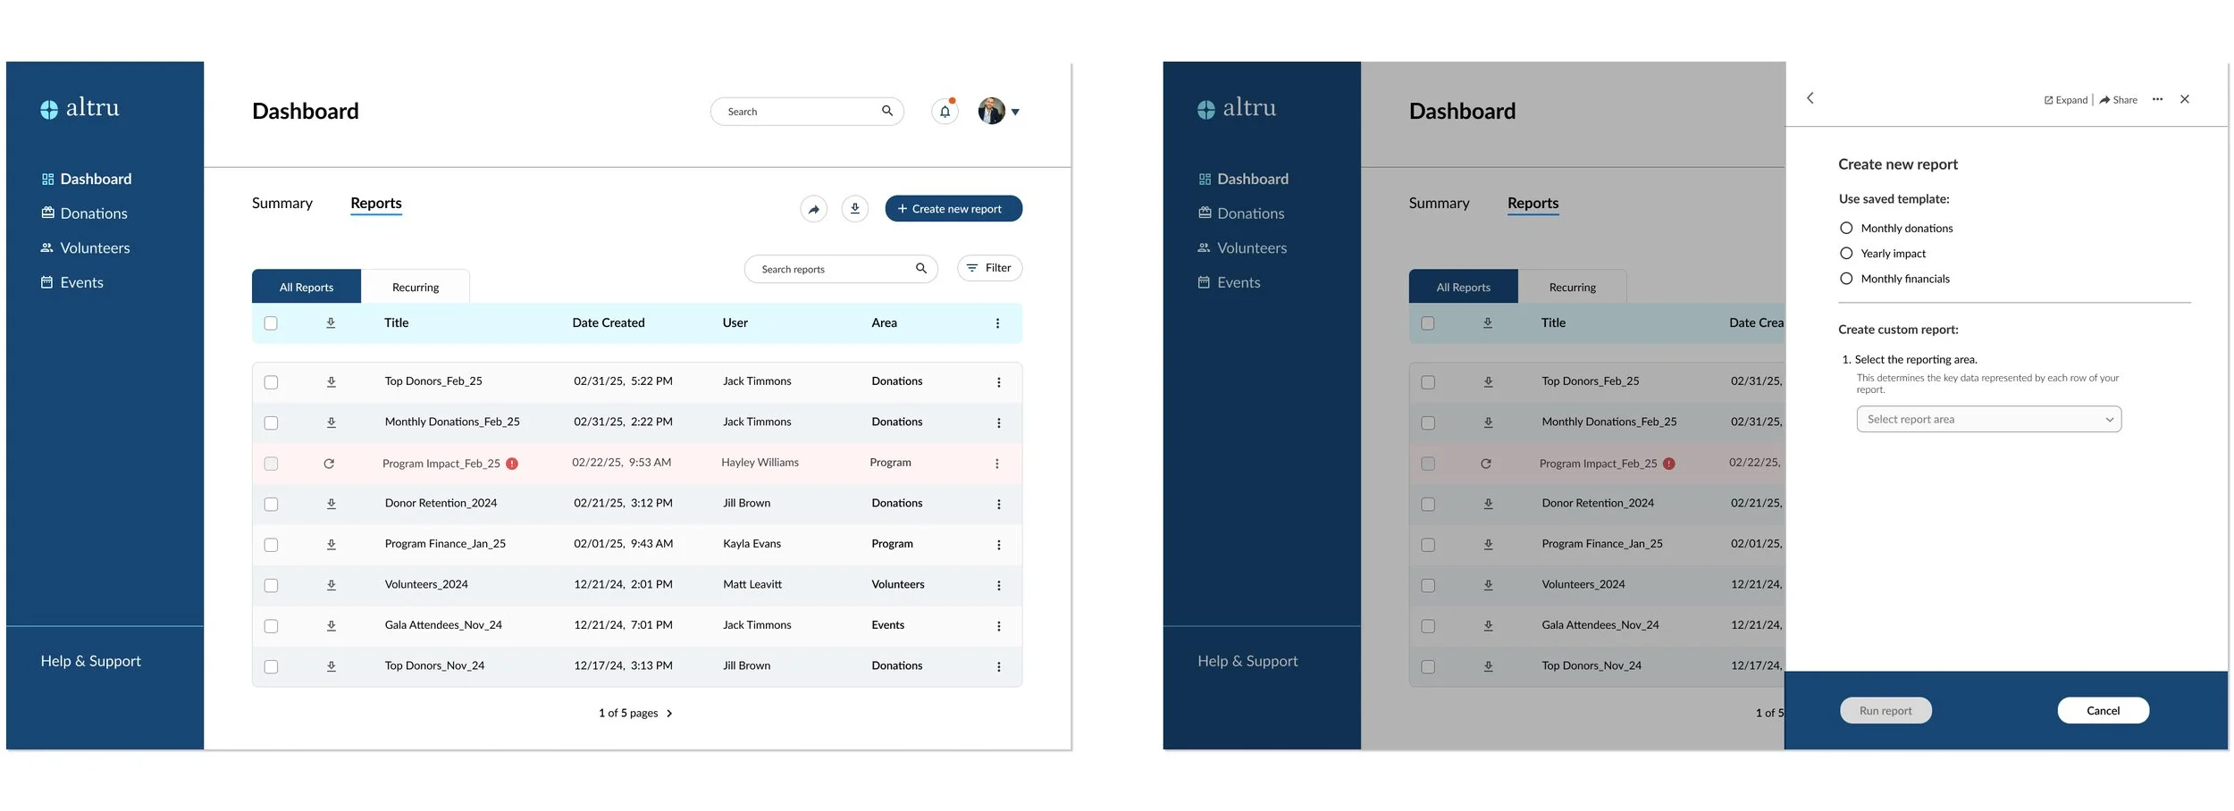The height and width of the screenshot is (811, 2234).
Task: Open Help & Support in left screen
Action: coord(90,661)
